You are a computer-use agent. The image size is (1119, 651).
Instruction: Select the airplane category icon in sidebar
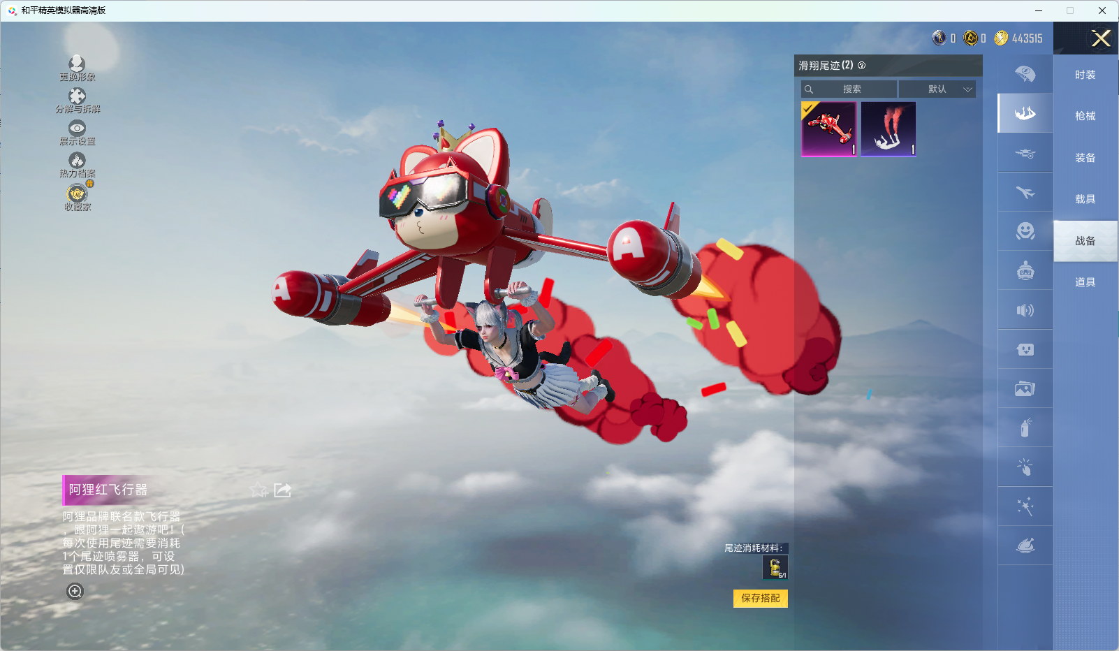click(1025, 192)
